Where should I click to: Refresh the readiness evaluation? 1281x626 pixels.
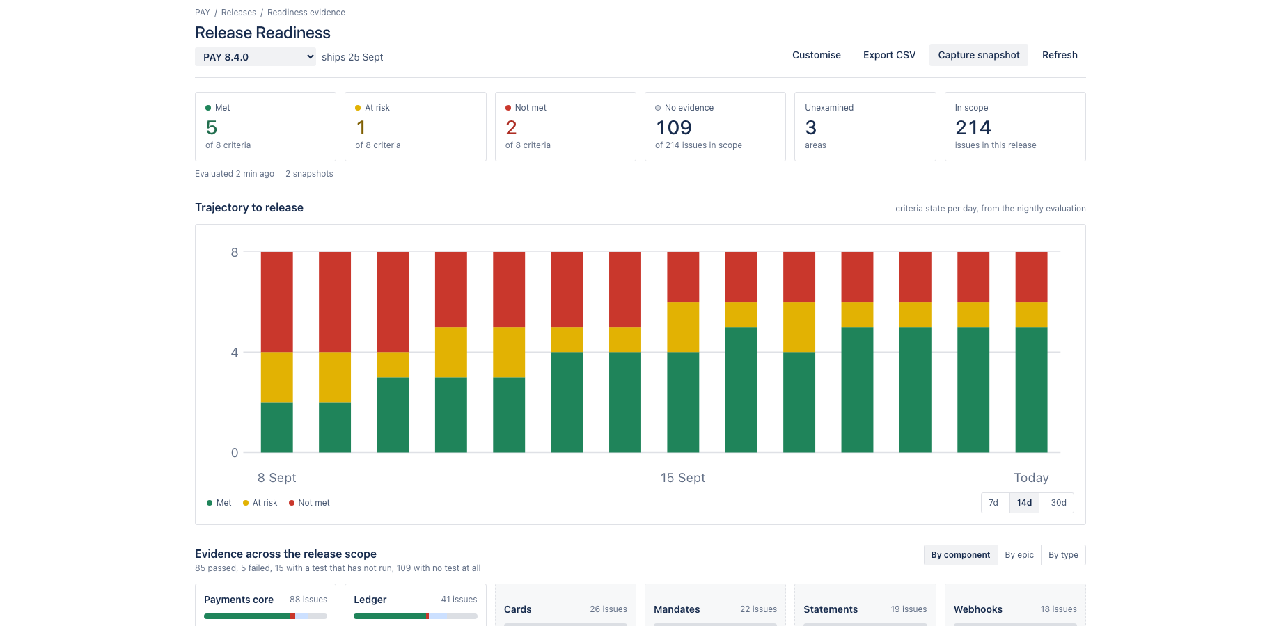(x=1060, y=55)
